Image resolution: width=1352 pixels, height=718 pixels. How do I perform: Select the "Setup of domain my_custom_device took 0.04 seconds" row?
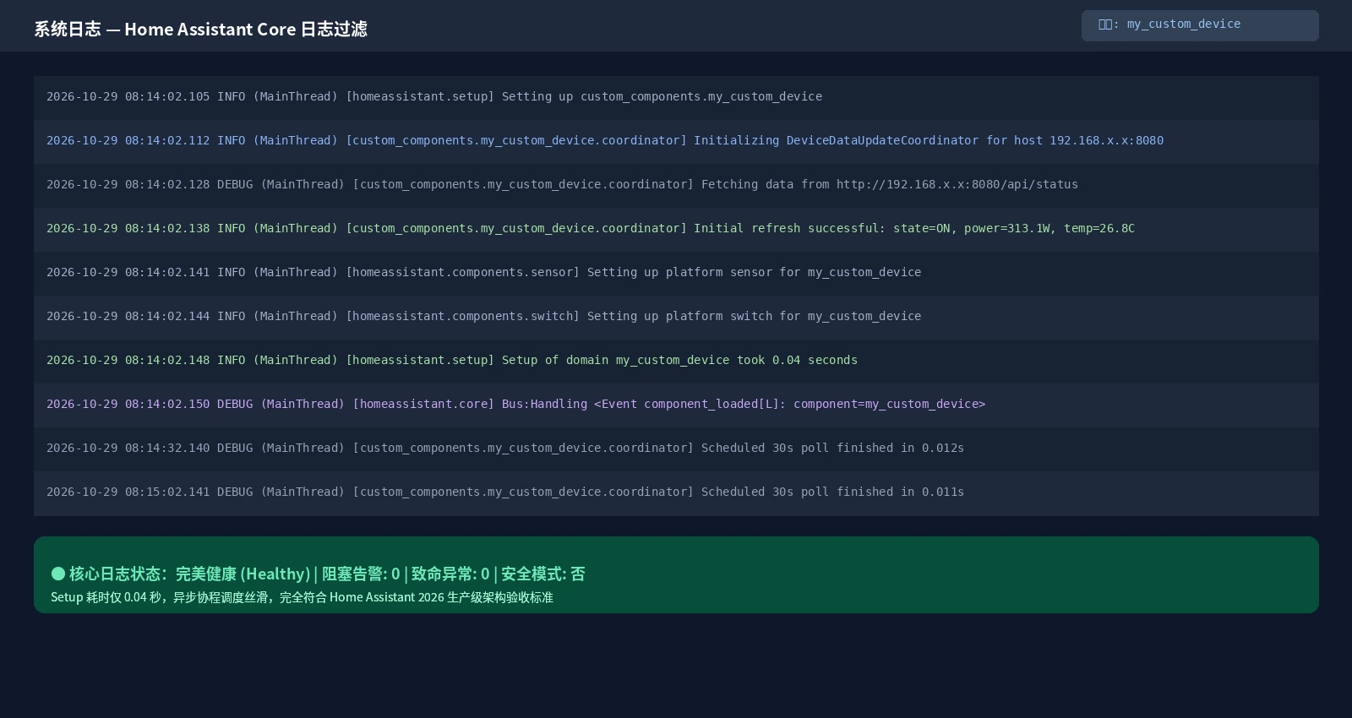pyautogui.click(x=676, y=361)
